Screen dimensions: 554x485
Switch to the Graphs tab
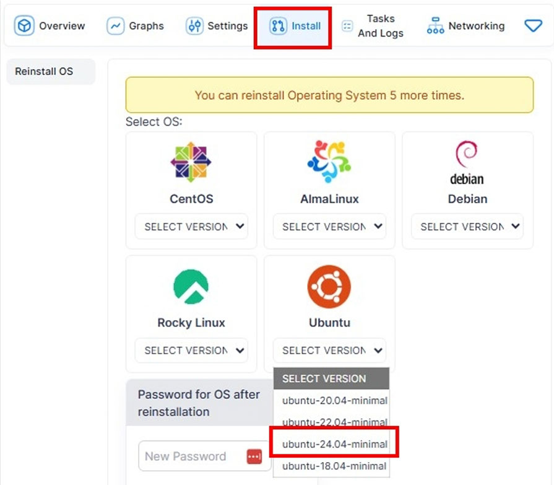pyautogui.click(x=136, y=26)
